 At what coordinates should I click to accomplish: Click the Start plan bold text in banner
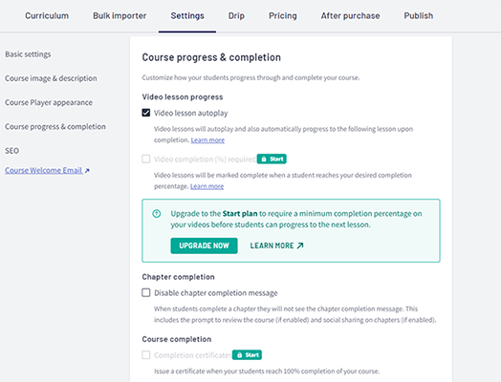pos(240,214)
